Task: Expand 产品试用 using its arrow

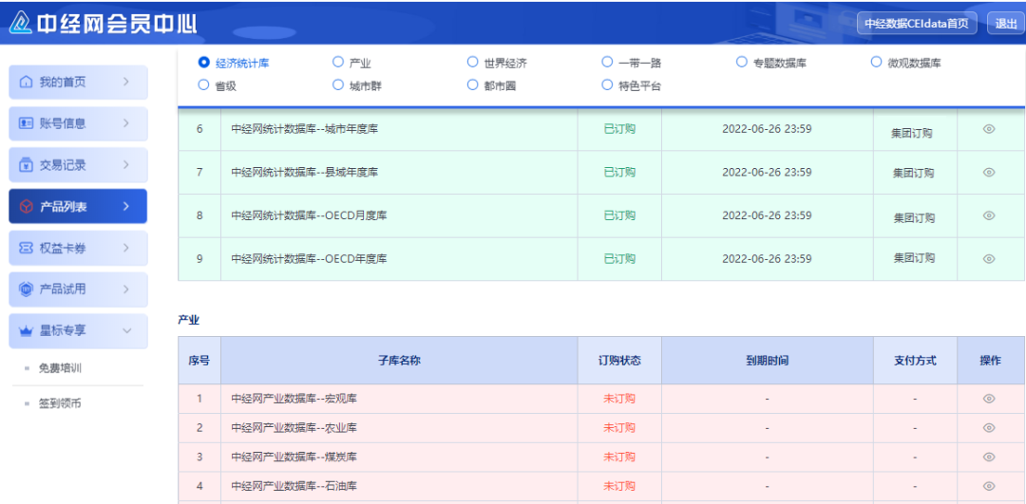Action: (127, 289)
